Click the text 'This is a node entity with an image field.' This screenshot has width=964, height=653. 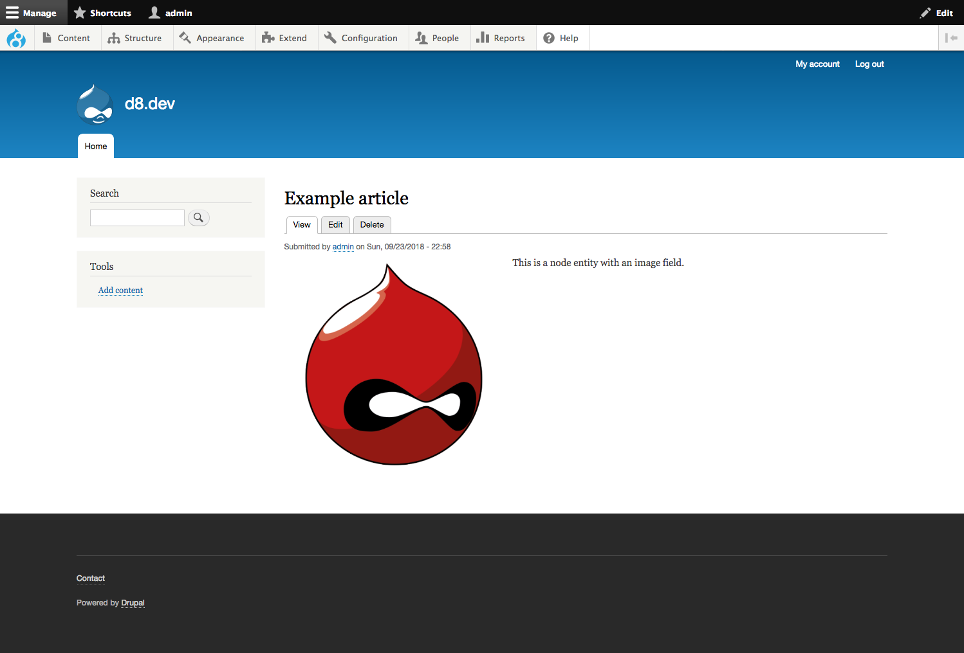598,263
